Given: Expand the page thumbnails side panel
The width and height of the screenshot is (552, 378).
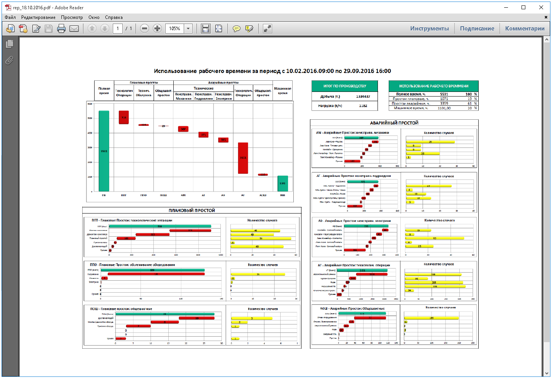Looking at the screenshot, I should 9,44.
